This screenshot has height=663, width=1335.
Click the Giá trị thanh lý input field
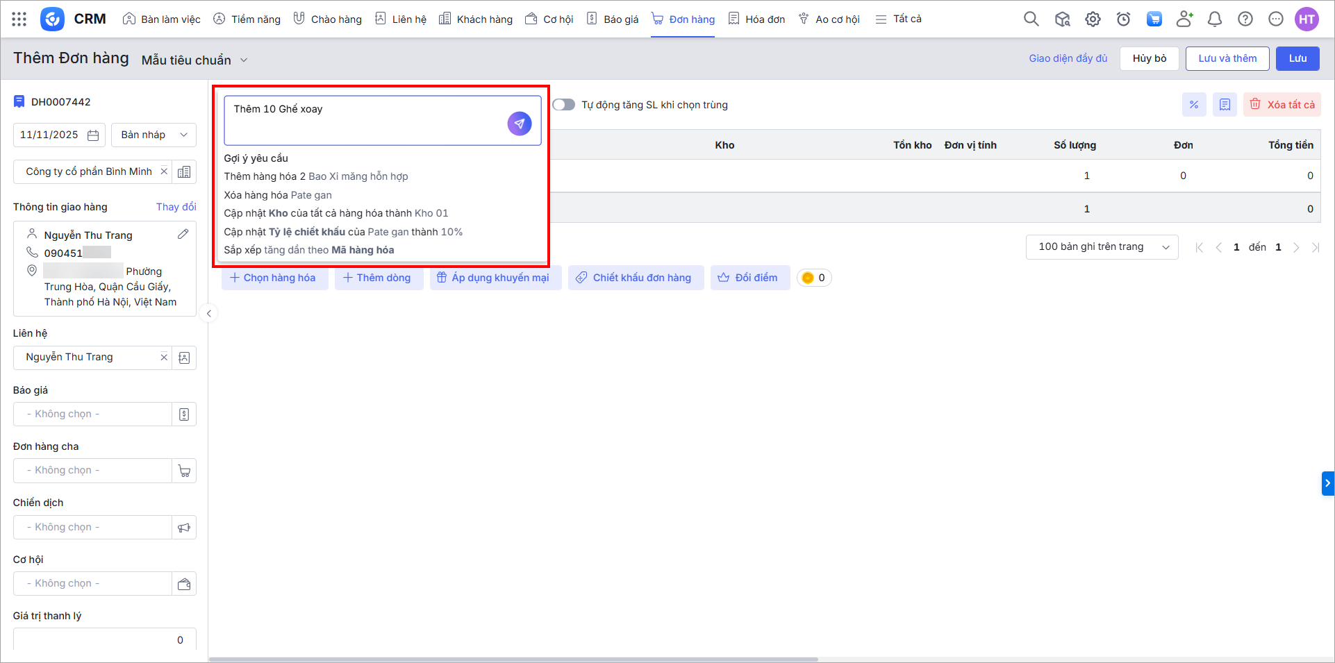104,640
